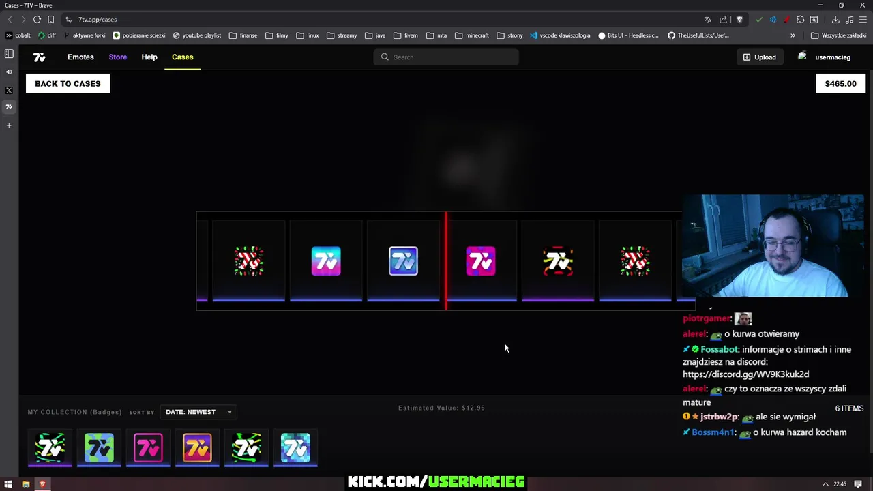
Task: Expand the strony bookmark folder
Action: 509,35
